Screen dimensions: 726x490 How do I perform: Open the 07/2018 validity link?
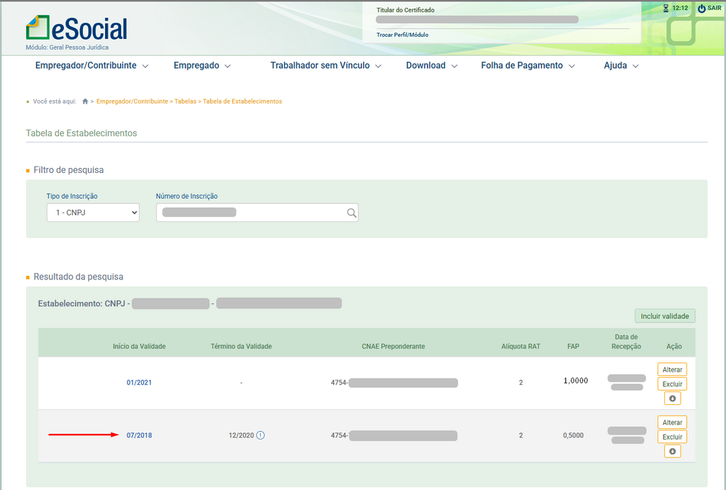click(x=139, y=435)
